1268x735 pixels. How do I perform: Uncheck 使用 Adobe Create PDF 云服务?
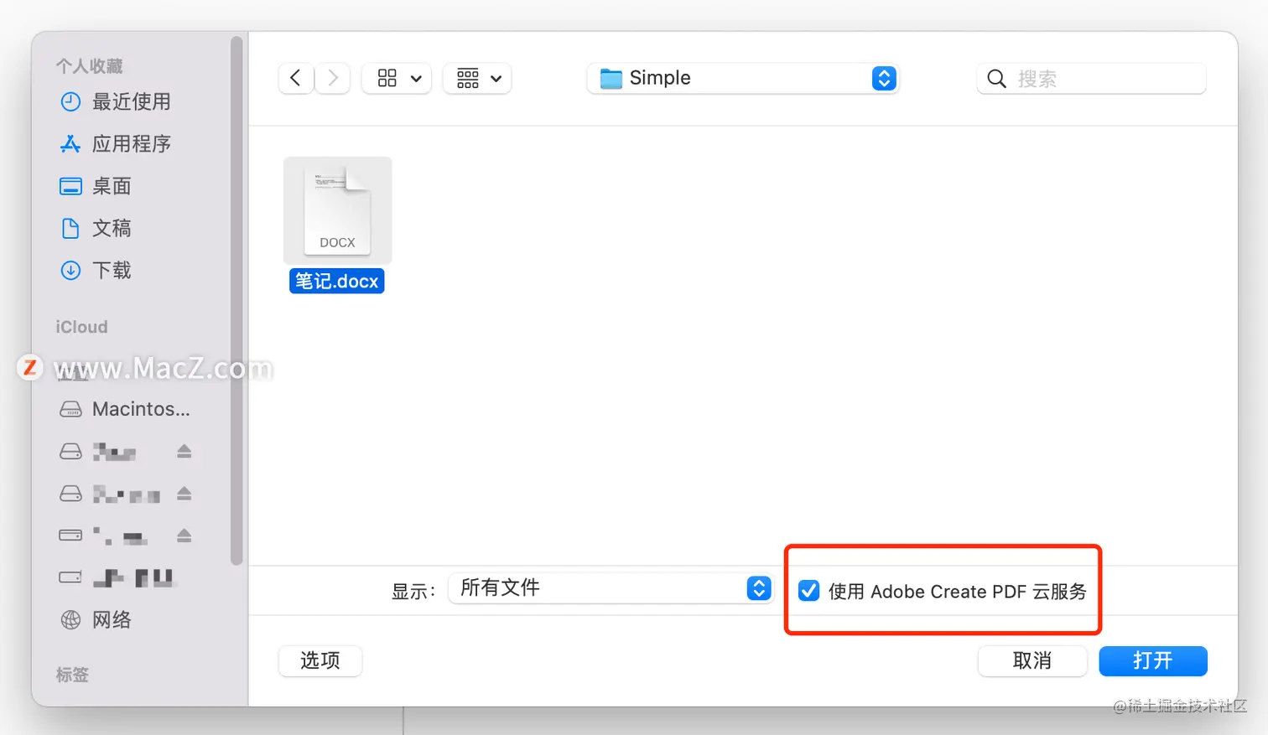809,591
